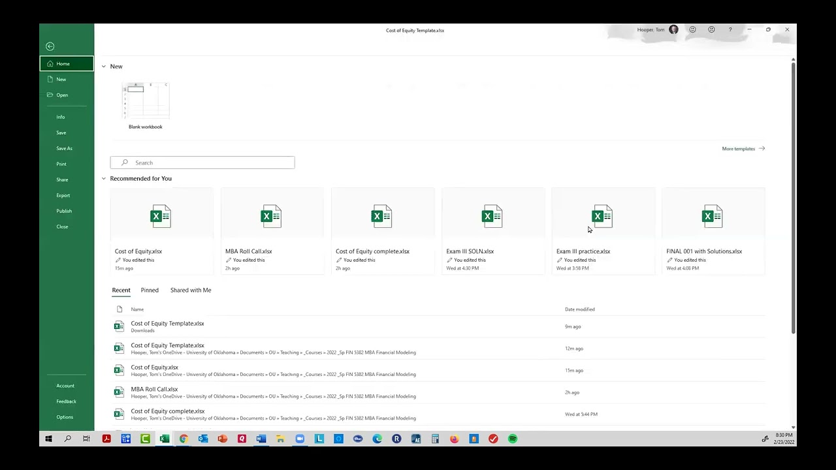The height and width of the screenshot is (470, 836).
Task: Open the Cost of Equity.xlsx recommended card
Action: (x=161, y=230)
